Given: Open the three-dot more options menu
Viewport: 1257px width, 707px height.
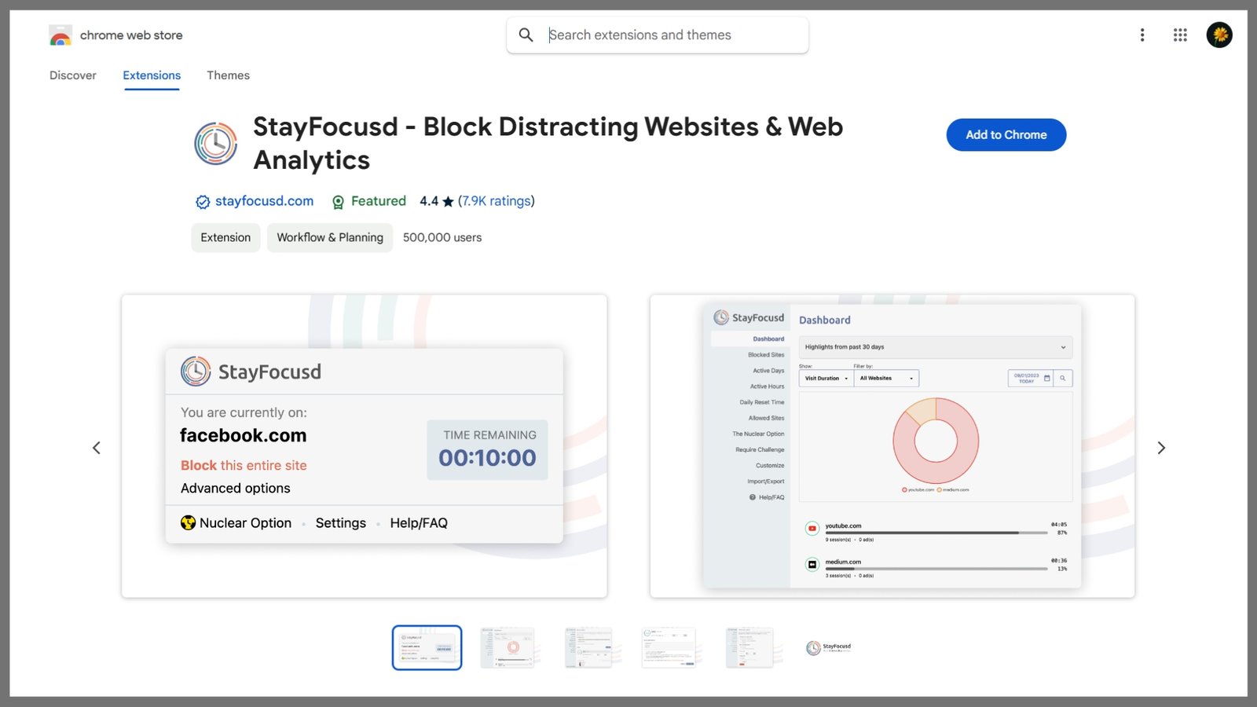Looking at the screenshot, I should tap(1142, 35).
